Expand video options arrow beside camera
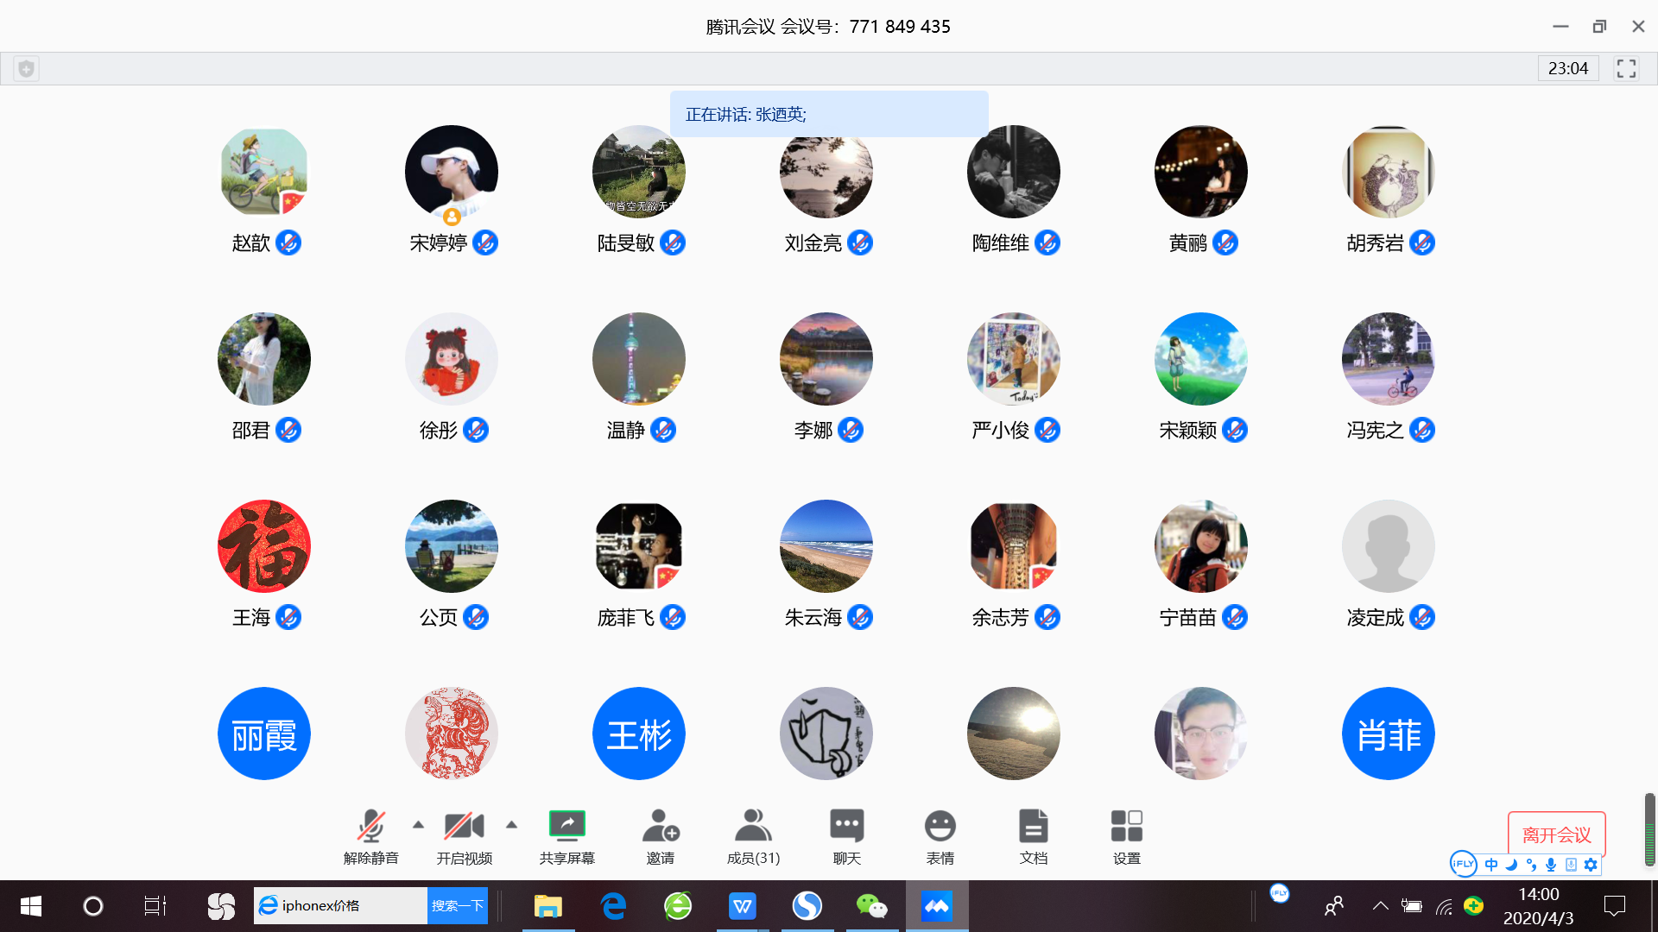 pos(511,825)
